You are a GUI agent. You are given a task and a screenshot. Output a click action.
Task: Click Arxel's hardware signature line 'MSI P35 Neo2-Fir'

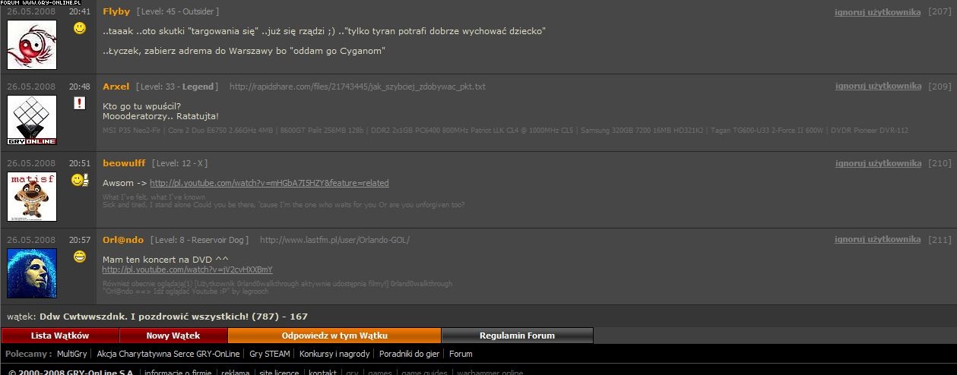135,131
